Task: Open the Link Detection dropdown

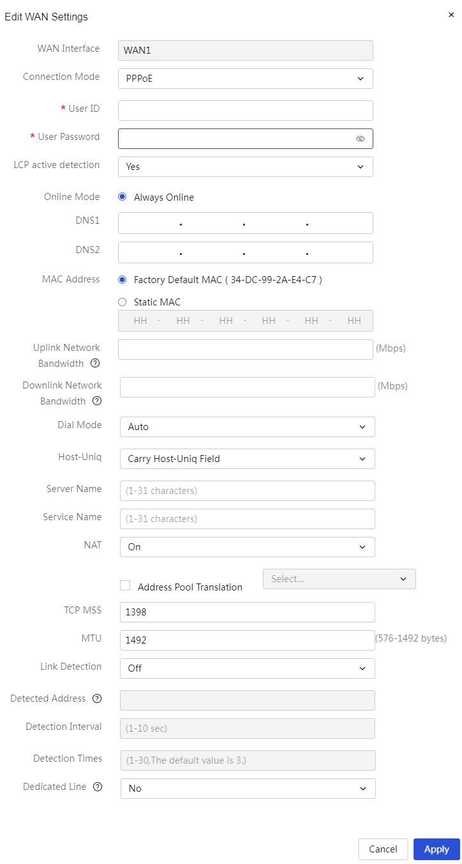Action: (x=248, y=668)
